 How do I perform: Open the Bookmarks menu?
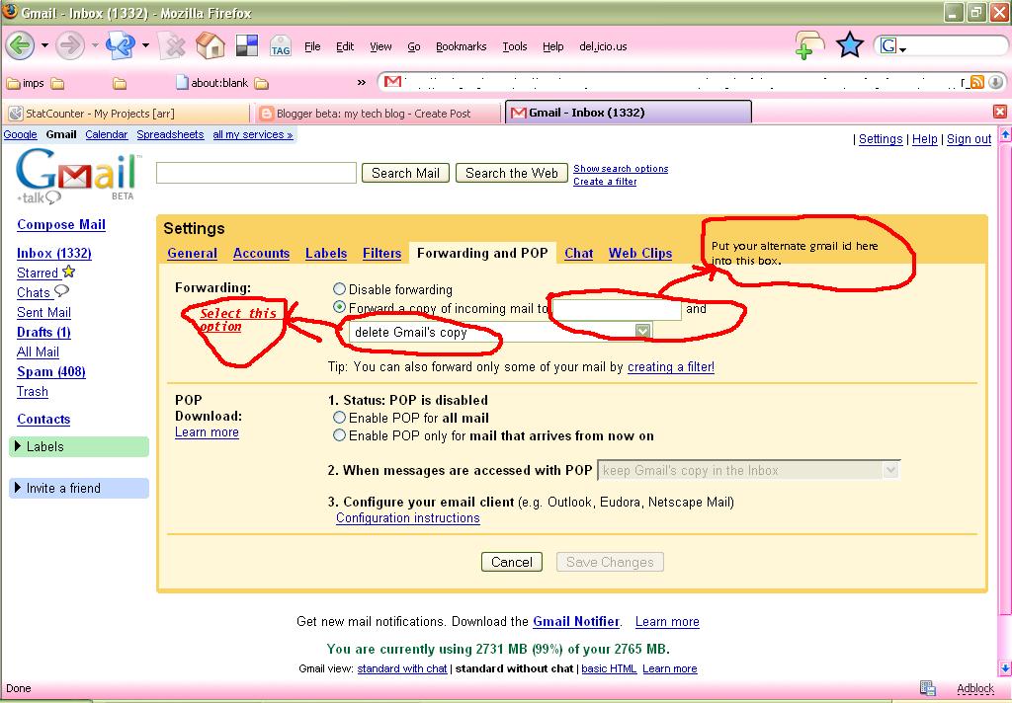pos(461,46)
